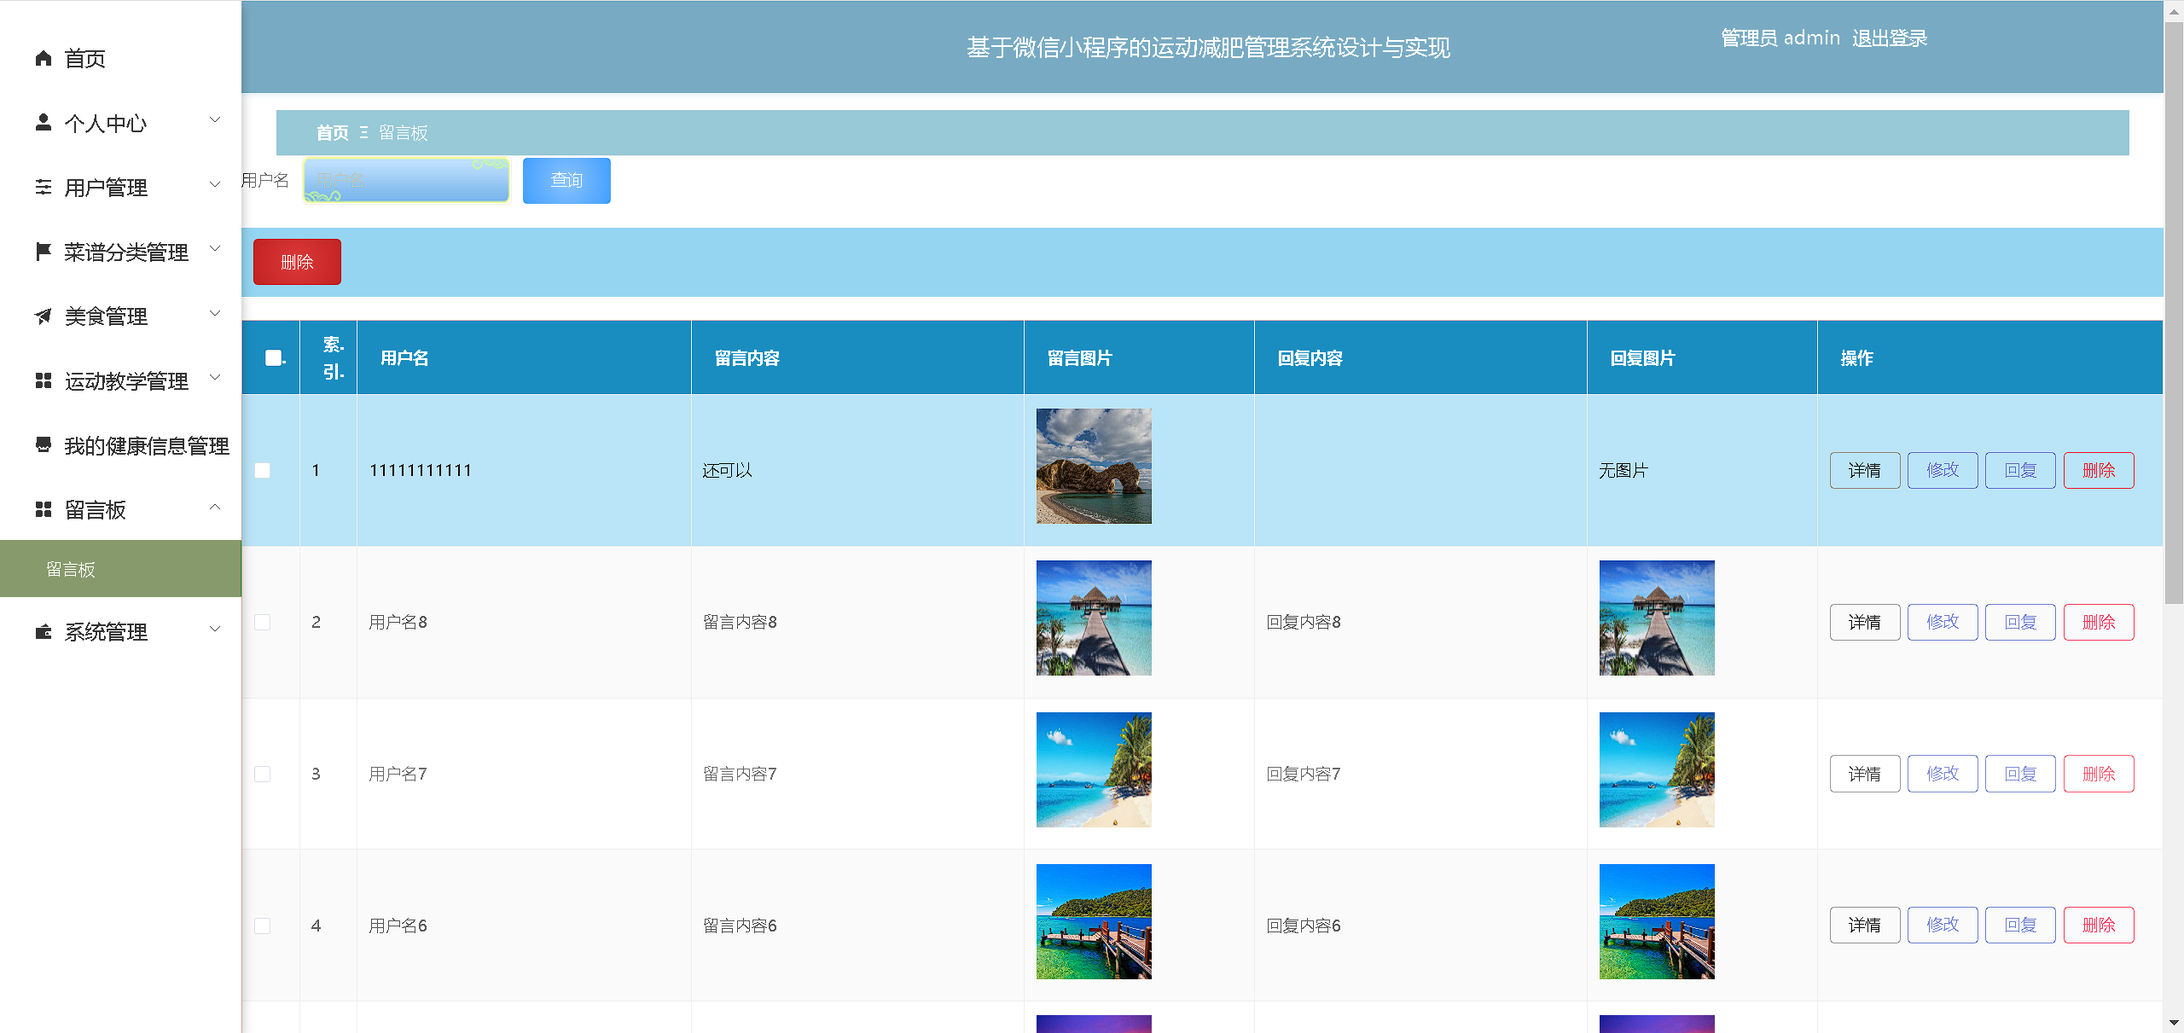Open the rock arch 留言图片 thumbnail
This screenshot has height=1033, width=2184.
(x=1094, y=466)
